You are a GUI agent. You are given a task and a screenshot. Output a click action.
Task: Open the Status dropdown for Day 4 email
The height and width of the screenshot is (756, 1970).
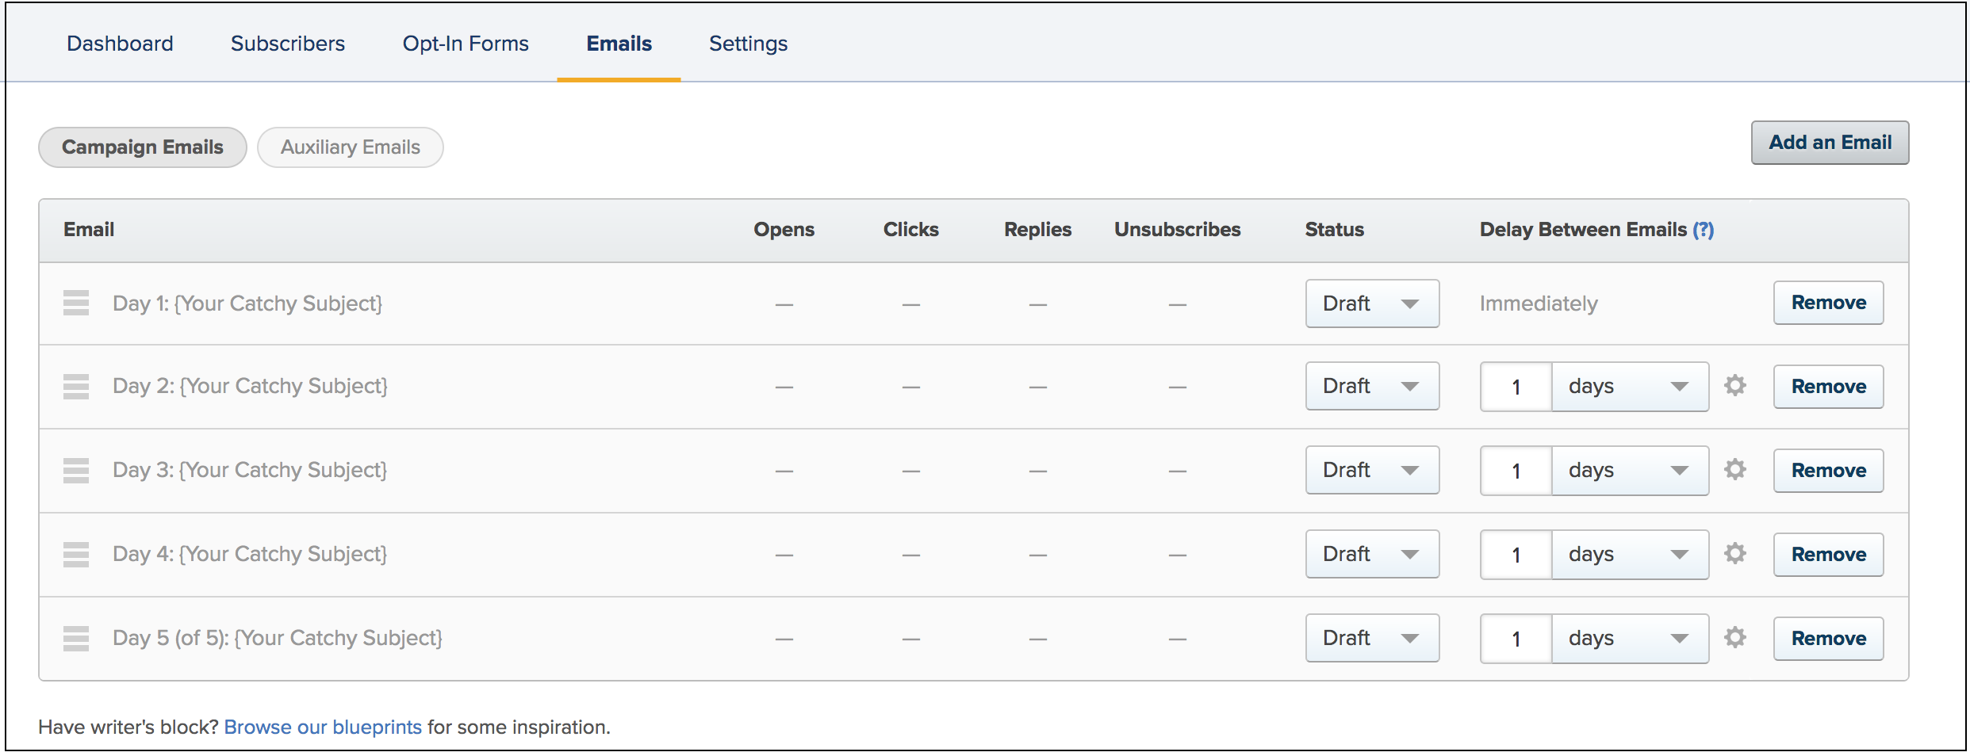(1372, 554)
